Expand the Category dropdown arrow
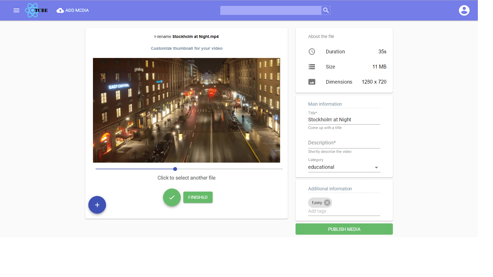This screenshot has width=493, height=277. pos(376,167)
